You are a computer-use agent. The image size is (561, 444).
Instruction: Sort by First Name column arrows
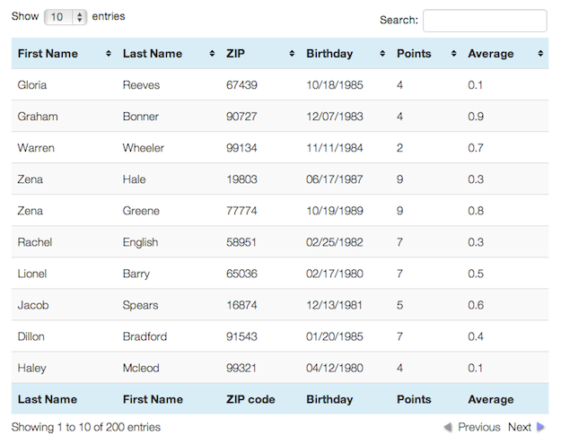(109, 54)
